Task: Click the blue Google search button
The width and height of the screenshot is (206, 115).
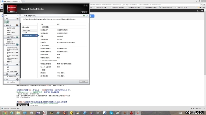Action: tap(92, 16)
